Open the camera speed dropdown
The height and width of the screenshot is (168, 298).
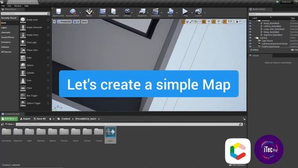tap(238, 22)
